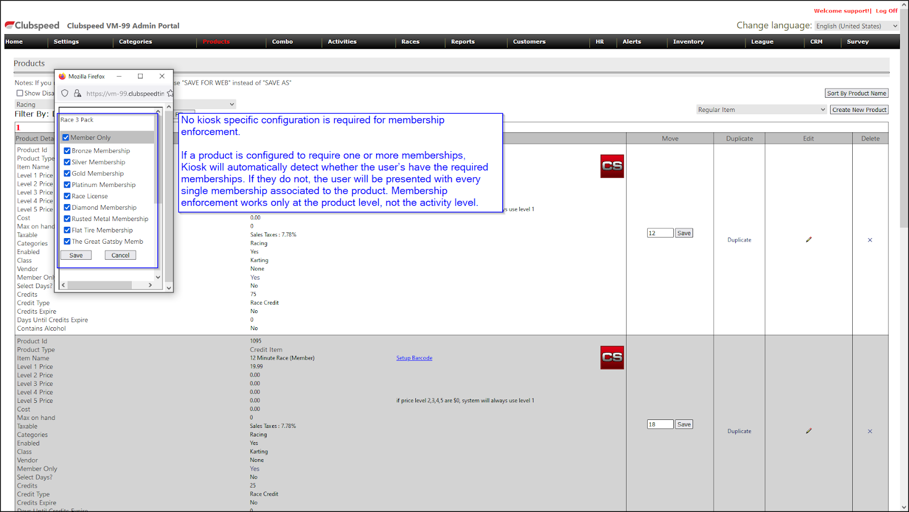Open the Settings menu

point(66,41)
